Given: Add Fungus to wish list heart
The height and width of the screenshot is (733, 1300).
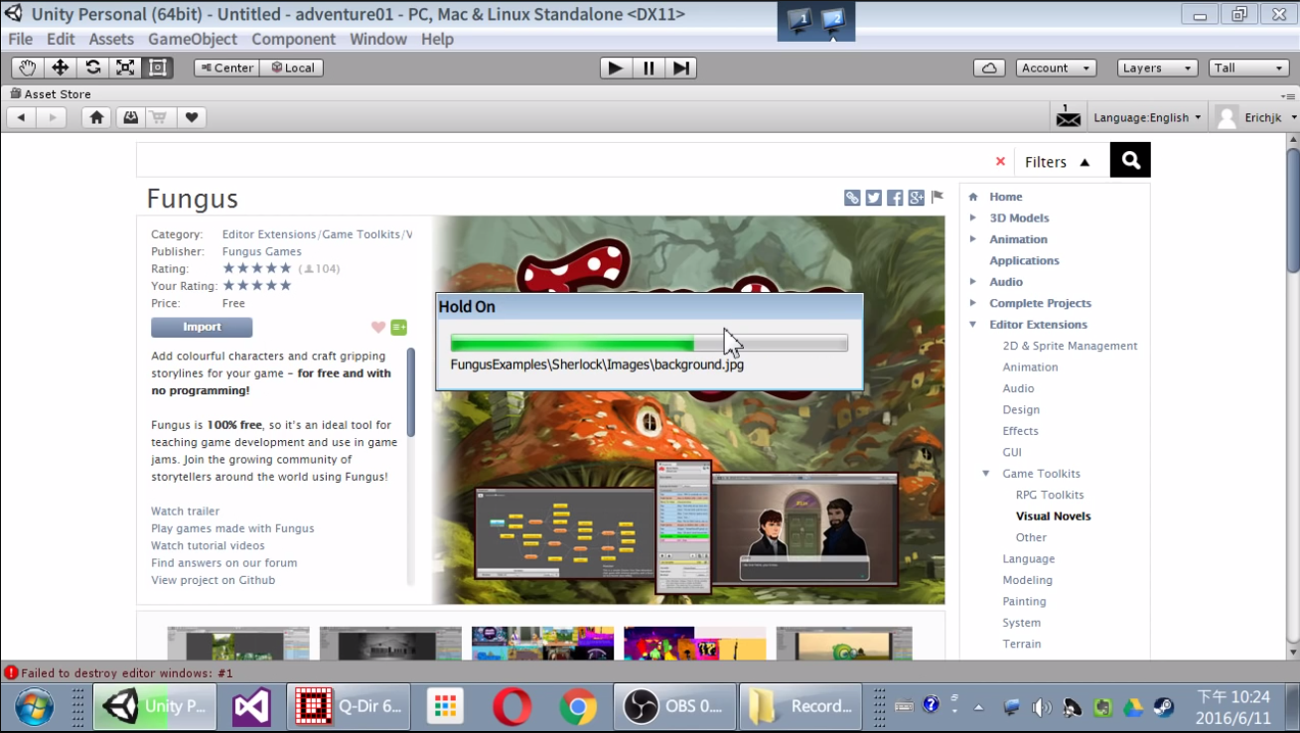Looking at the screenshot, I should [378, 327].
